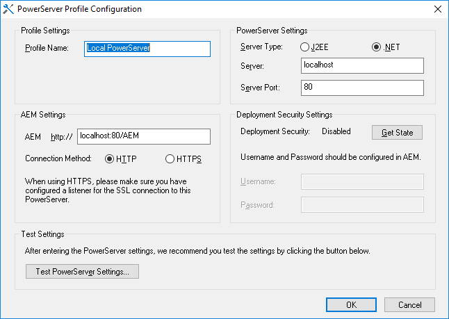The height and width of the screenshot is (319, 449).
Task: Click the 'Server:' label
Action: pyautogui.click(x=252, y=66)
